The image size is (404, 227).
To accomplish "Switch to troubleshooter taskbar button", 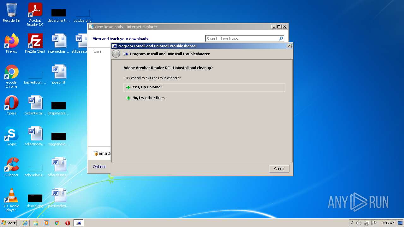I will 79,223.
